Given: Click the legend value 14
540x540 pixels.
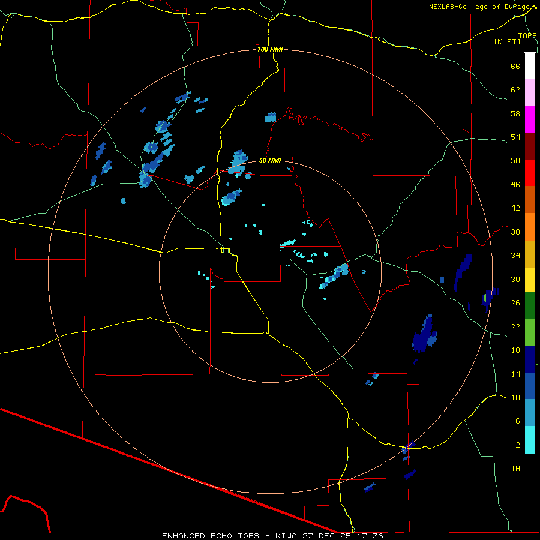Looking at the screenshot, I should [515, 374].
